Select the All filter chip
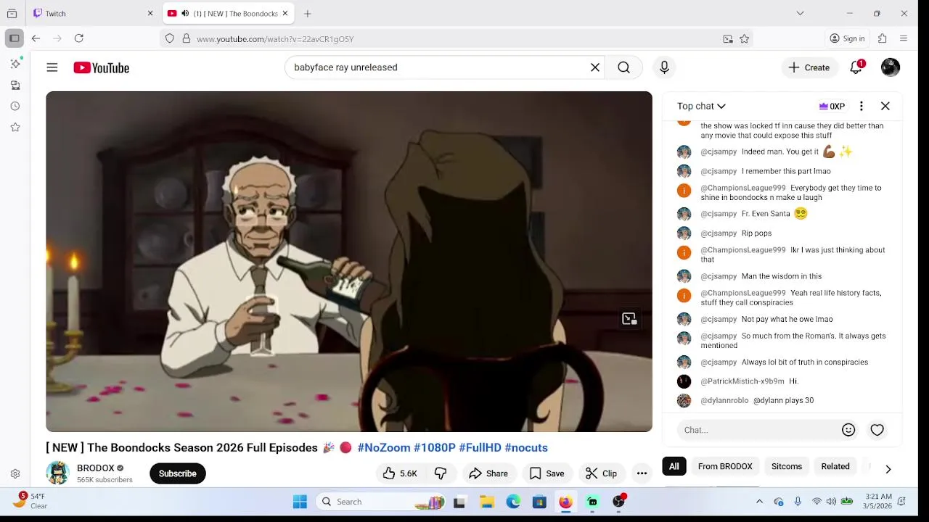Image resolution: width=929 pixels, height=522 pixels. 674,466
